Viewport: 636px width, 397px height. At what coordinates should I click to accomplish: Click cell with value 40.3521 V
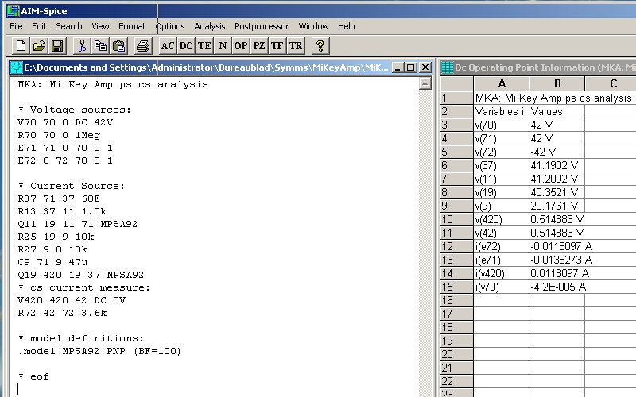click(x=557, y=192)
